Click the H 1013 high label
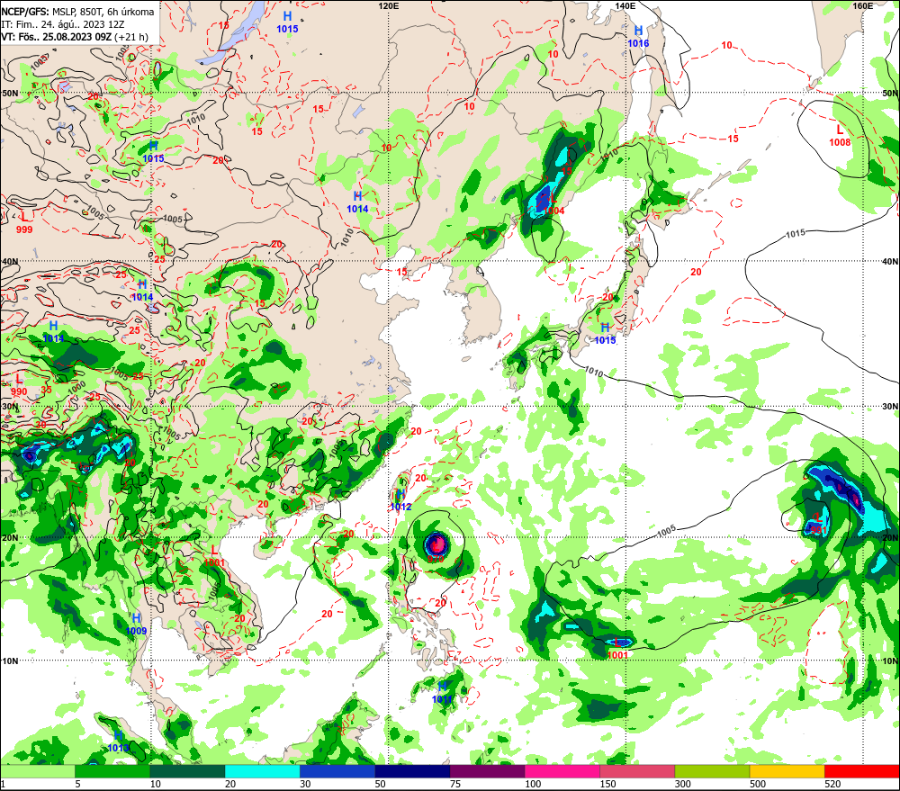Image resolution: width=900 pixels, height=791 pixels. 118,742
